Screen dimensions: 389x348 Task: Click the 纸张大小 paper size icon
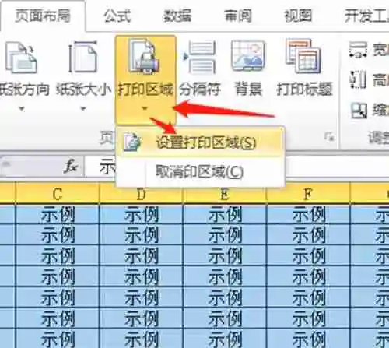click(83, 57)
